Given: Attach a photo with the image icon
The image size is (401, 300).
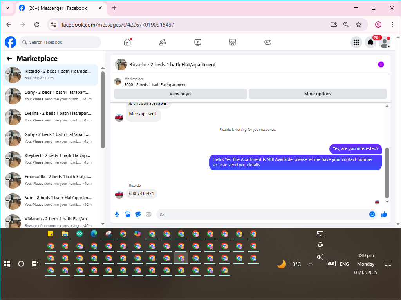Looking at the screenshot, I should pyautogui.click(x=127, y=214).
